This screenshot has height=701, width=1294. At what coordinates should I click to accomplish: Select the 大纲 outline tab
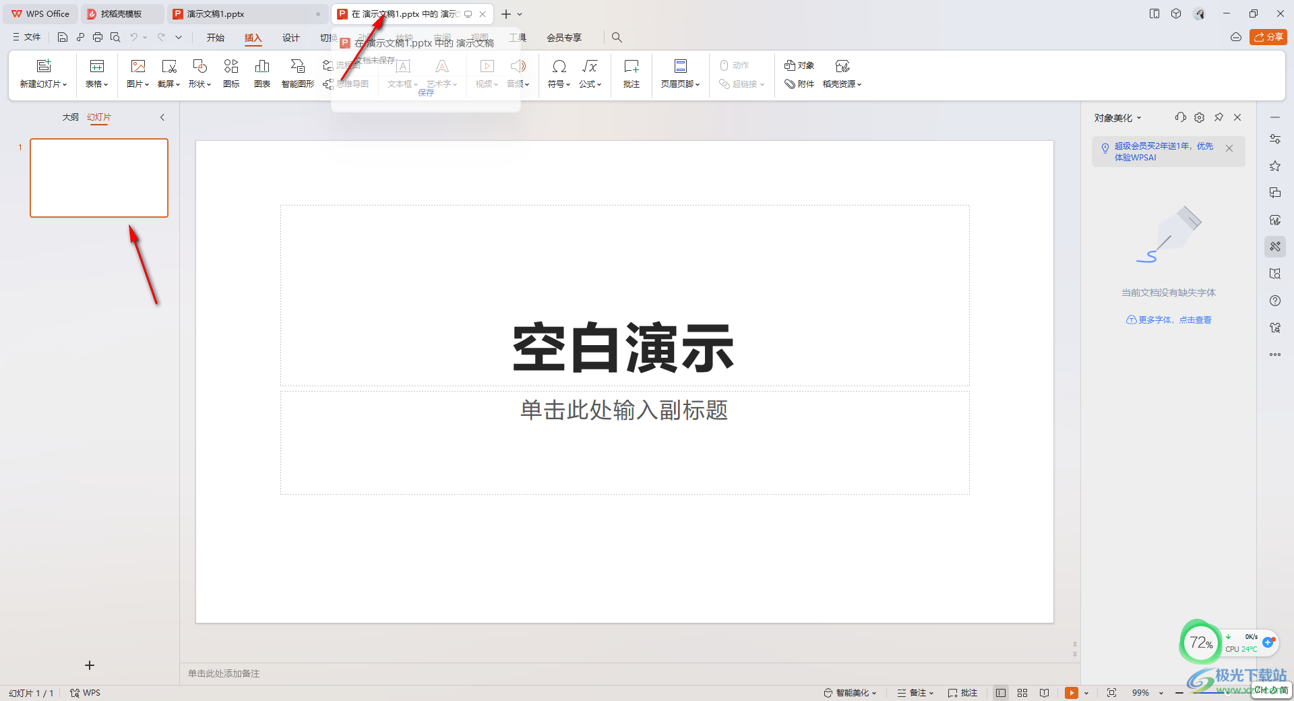71,117
